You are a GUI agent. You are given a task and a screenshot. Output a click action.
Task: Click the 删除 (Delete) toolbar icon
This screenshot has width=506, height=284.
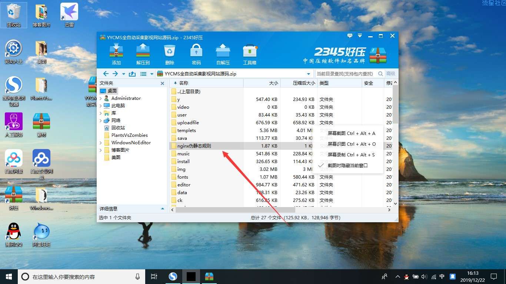click(x=170, y=54)
